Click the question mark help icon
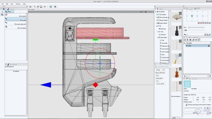The image size is (212, 119). [55, 7]
